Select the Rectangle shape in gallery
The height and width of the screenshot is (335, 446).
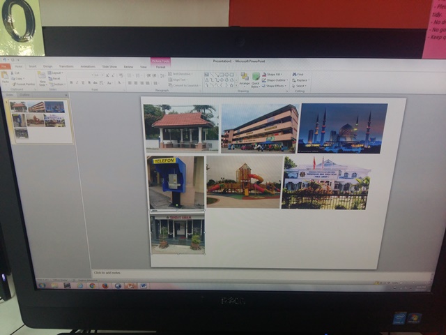pos(222,75)
